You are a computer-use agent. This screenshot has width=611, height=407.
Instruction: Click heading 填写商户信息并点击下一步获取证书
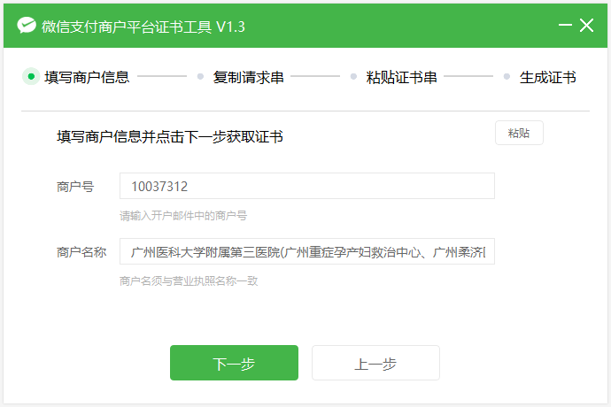[x=169, y=137]
